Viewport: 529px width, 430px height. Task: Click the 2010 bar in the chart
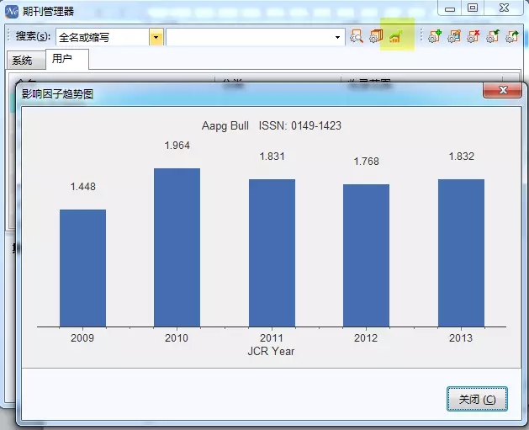(177, 247)
